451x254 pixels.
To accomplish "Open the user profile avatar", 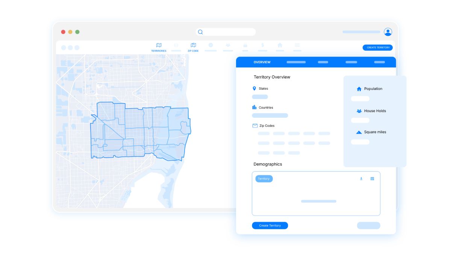I will 388,32.
